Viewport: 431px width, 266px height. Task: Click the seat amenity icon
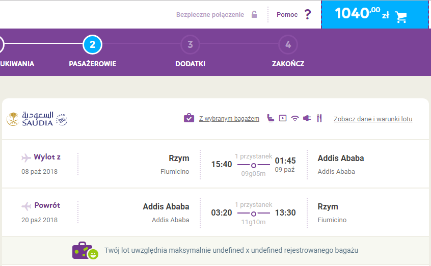click(271, 118)
